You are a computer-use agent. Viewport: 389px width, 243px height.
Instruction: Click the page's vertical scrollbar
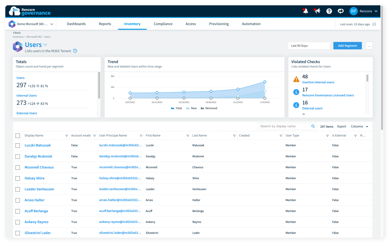click(382, 68)
